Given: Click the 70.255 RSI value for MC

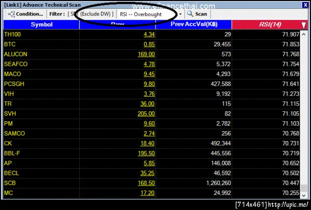Looking at the screenshot, I should [x=291, y=193].
